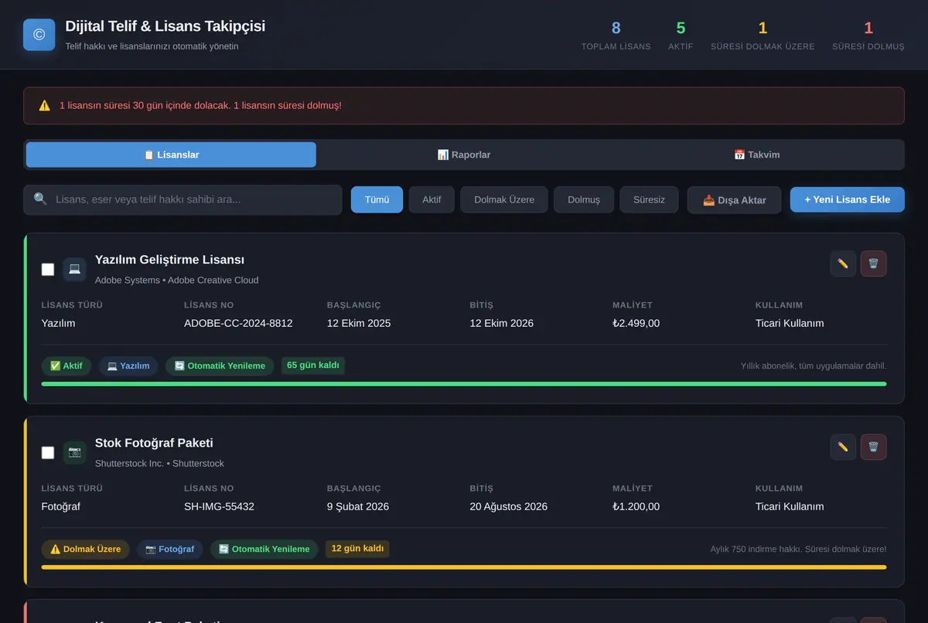The image size is (928, 623).
Task: Click the copyright logo icon in header
Action: point(39,35)
